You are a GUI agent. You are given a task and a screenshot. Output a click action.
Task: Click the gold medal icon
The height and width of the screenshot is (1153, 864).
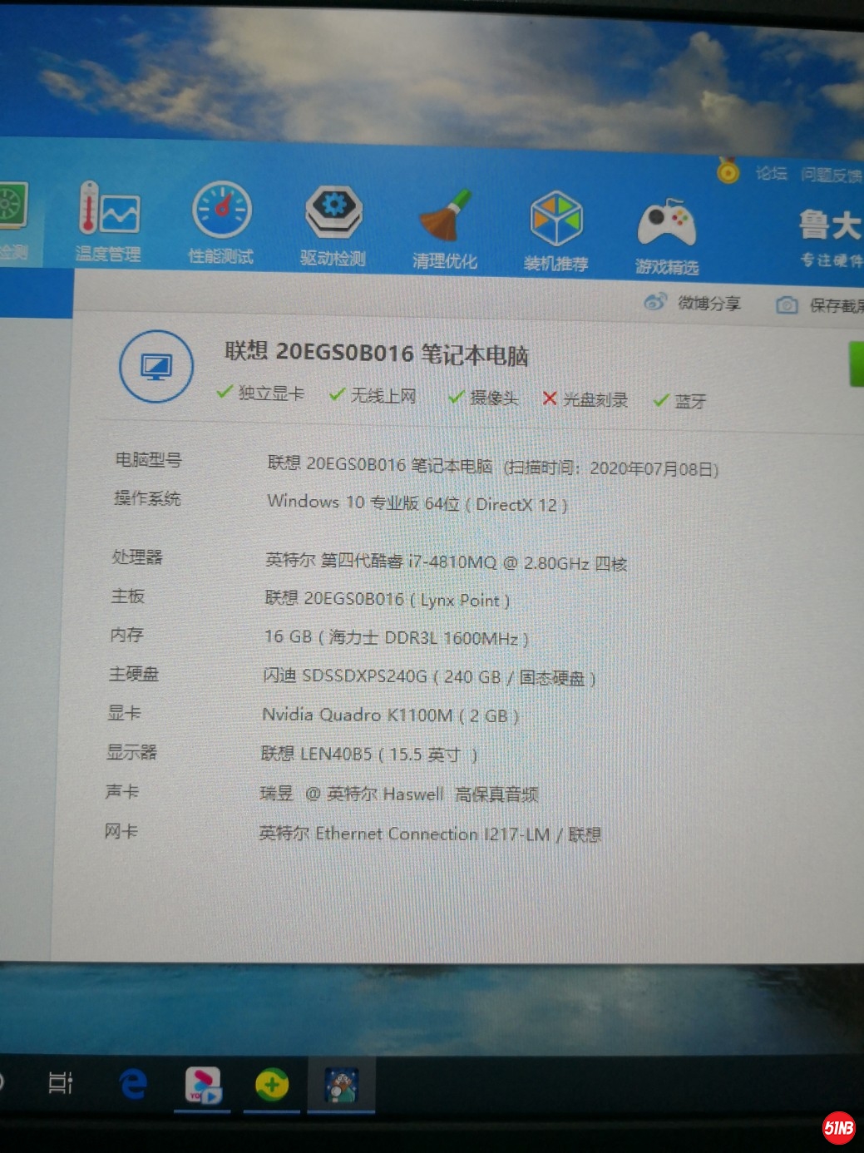point(728,171)
